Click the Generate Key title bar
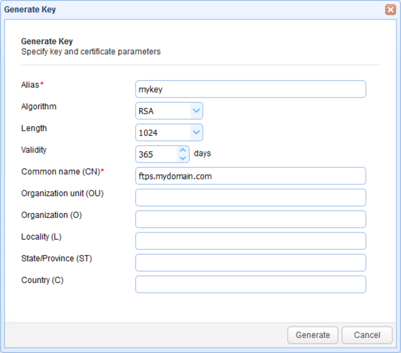The height and width of the screenshot is (353, 401). [x=192, y=10]
